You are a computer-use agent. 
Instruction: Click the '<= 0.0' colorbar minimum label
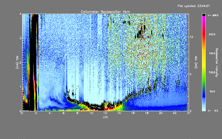213,111
